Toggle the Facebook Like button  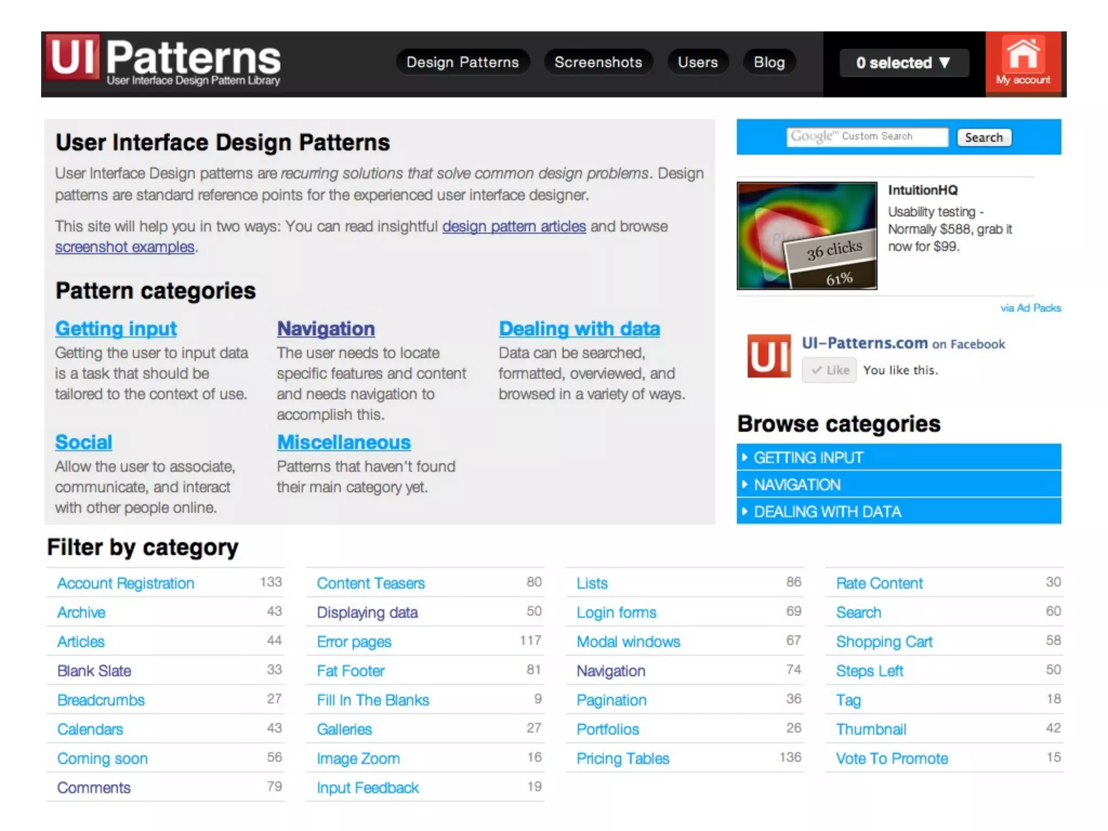tap(829, 370)
